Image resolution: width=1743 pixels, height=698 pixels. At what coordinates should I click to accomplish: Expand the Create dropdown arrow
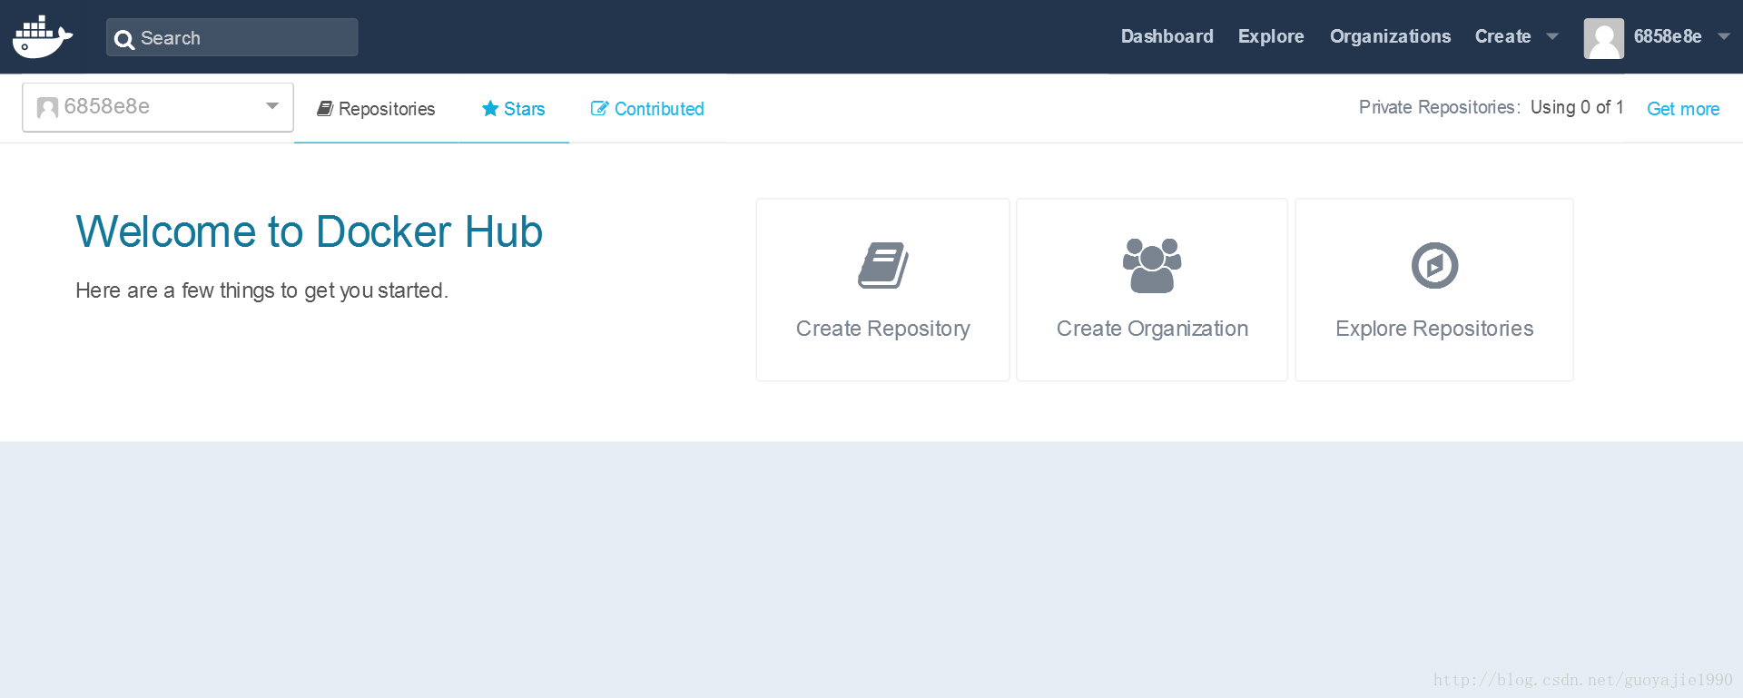point(1552,37)
